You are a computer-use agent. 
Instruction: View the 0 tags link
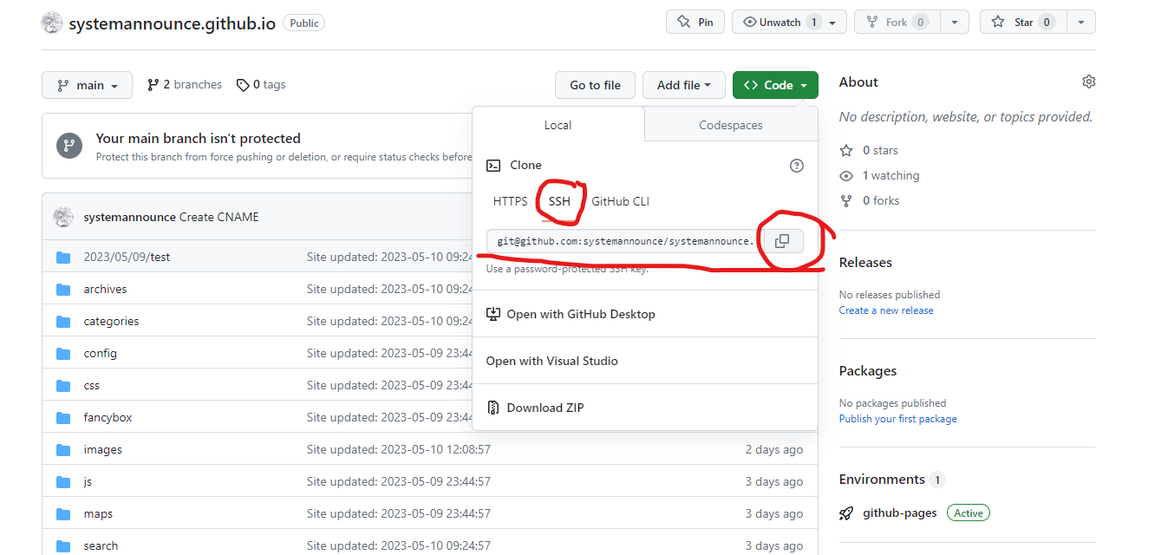(x=262, y=84)
